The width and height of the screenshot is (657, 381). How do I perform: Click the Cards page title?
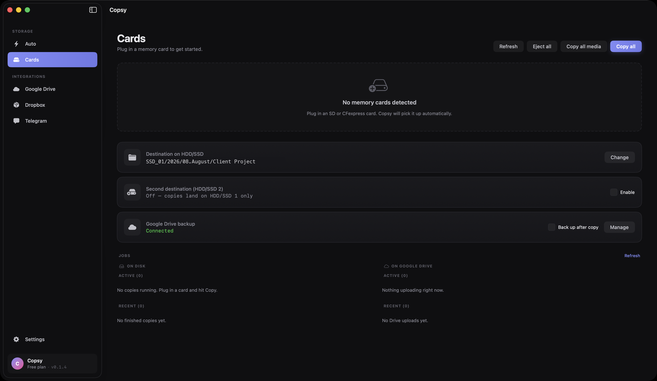click(x=131, y=38)
